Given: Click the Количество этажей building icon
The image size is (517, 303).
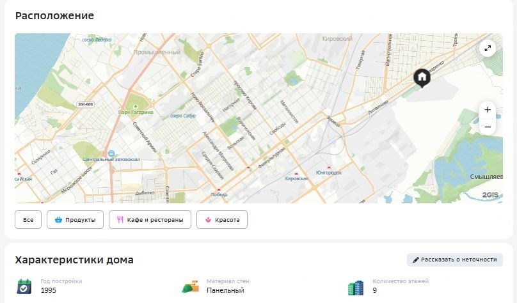Looking at the screenshot, I should point(355,288).
